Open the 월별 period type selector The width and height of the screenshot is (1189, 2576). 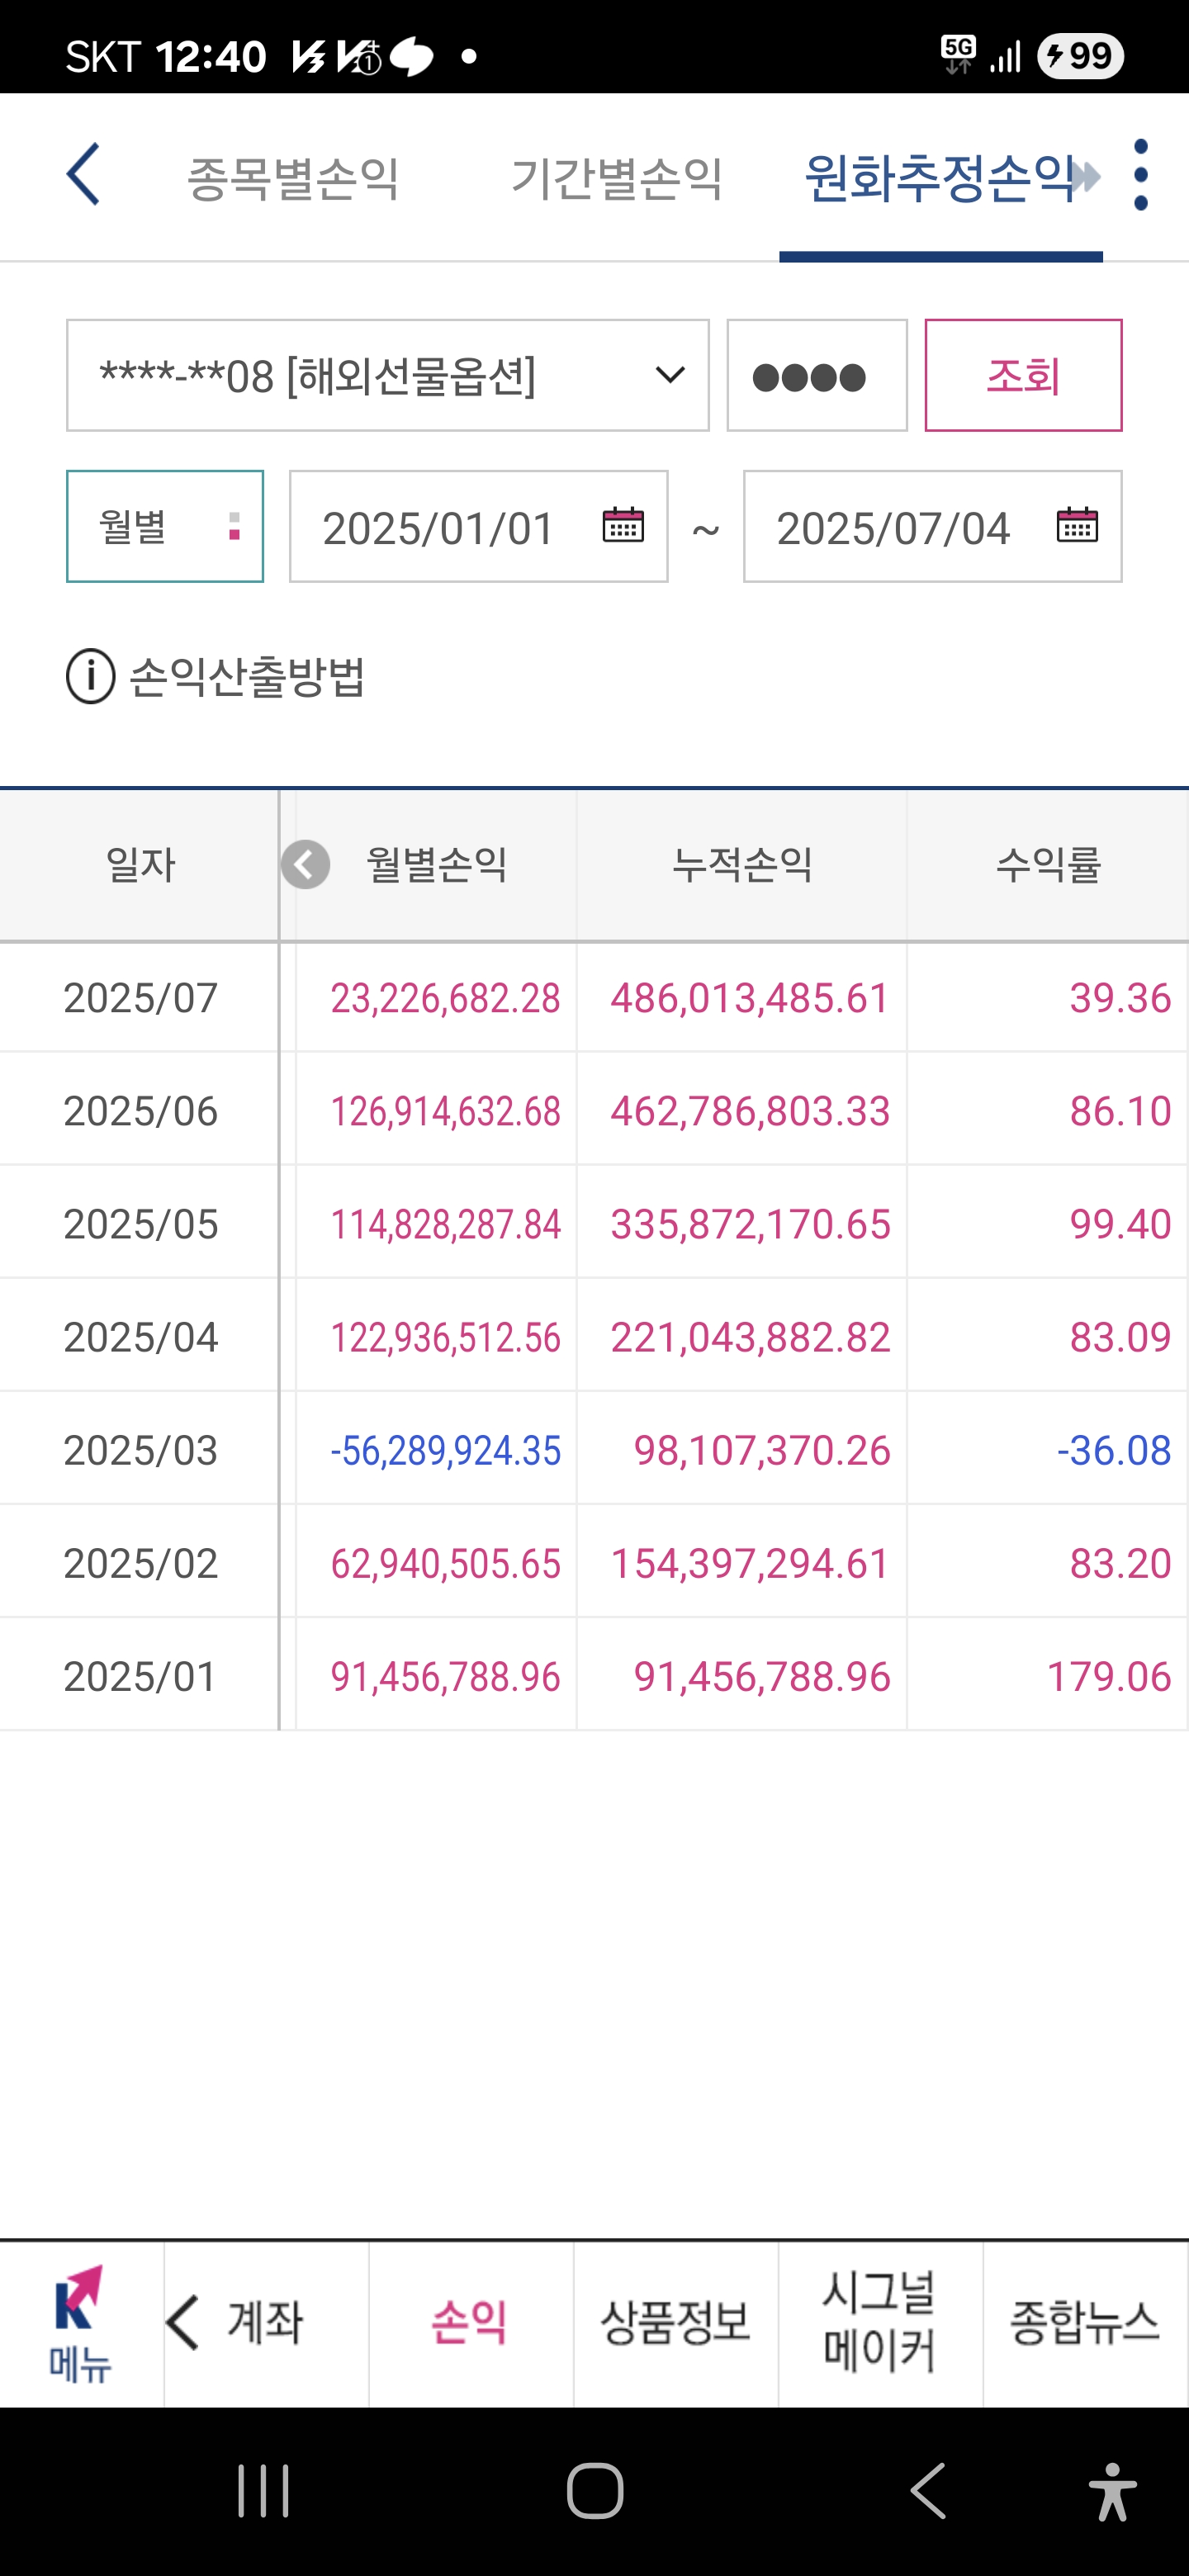click(165, 526)
